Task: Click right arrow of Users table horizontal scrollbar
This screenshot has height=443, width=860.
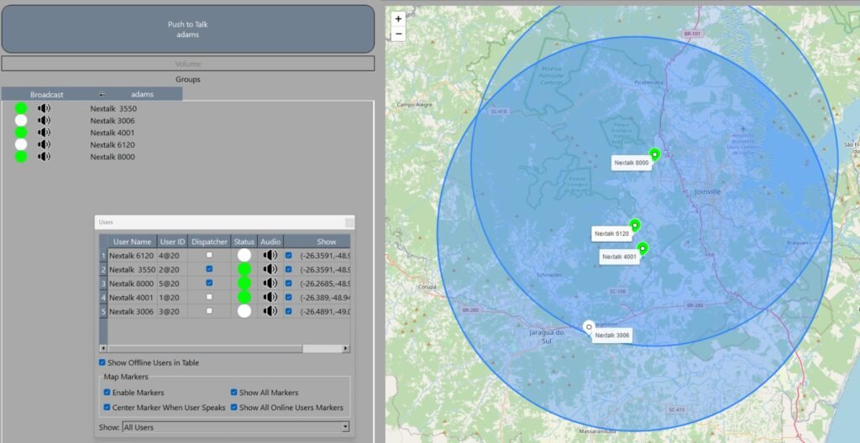Action: click(345, 349)
